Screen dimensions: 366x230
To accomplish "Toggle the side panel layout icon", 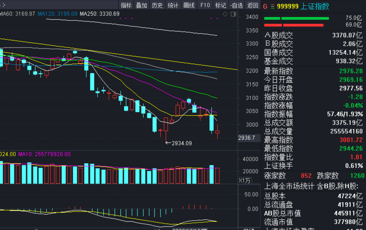I will pyautogui.click(x=234, y=14).
